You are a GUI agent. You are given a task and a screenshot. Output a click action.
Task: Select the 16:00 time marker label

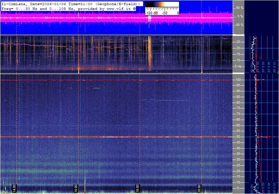(76, 188)
